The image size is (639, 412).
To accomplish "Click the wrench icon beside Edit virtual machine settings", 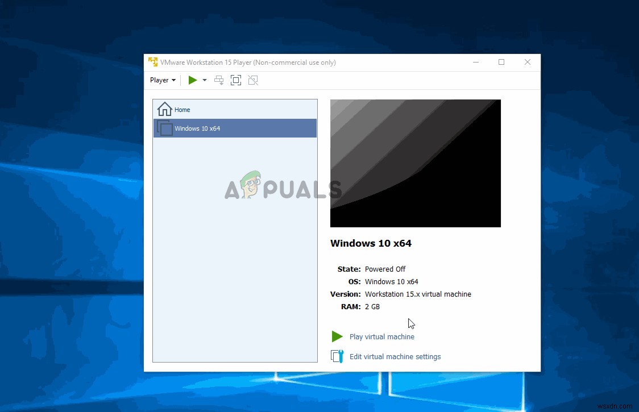I will 337,356.
